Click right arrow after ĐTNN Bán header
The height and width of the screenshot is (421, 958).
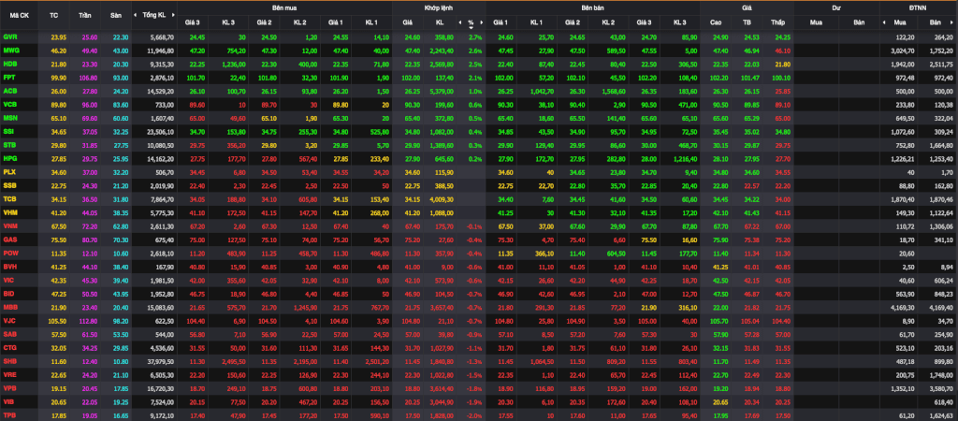(x=953, y=22)
